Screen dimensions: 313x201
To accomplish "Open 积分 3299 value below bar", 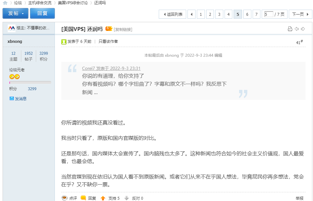I will coord(32,89).
